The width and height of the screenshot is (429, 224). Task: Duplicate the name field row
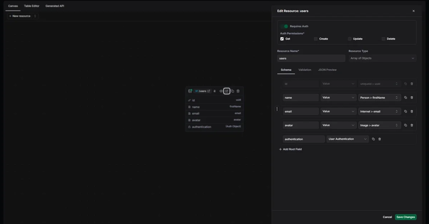tap(405, 98)
